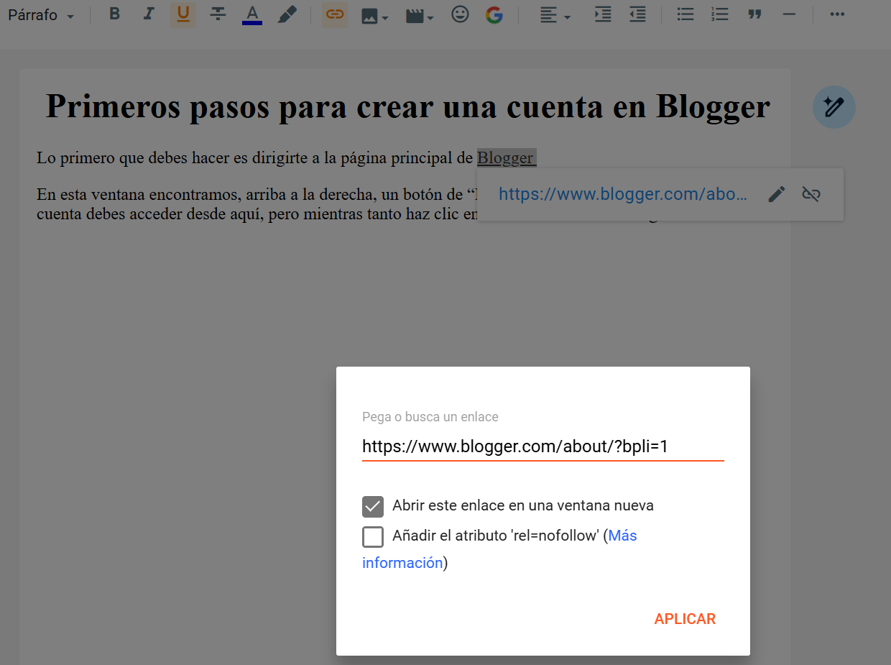This screenshot has width=891, height=665.
Task: Open the text alignment dropdown
Action: click(x=555, y=15)
